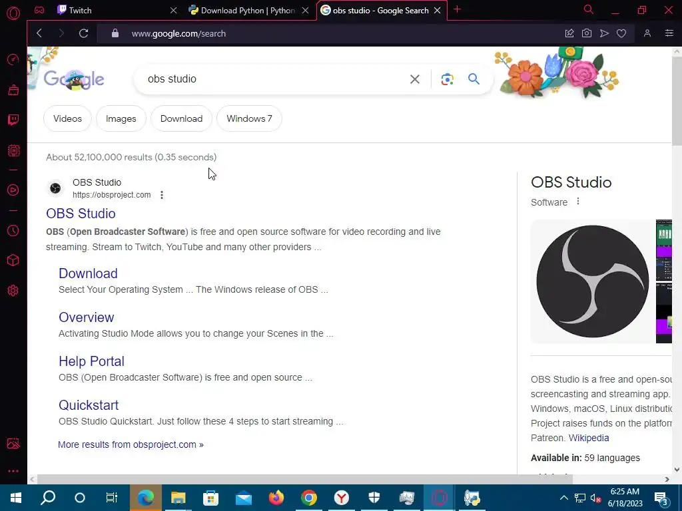Open Microsoft Edge from taskbar
The image size is (682, 511).
[x=146, y=498]
